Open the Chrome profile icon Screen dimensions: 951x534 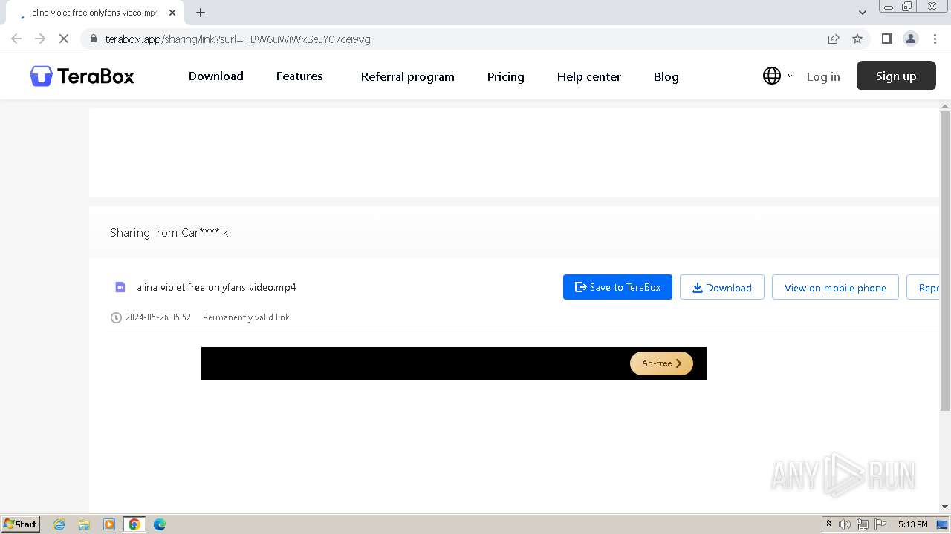(911, 39)
